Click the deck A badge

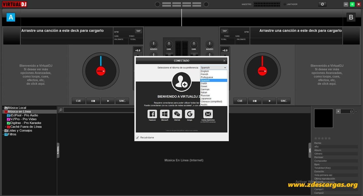(11, 17)
